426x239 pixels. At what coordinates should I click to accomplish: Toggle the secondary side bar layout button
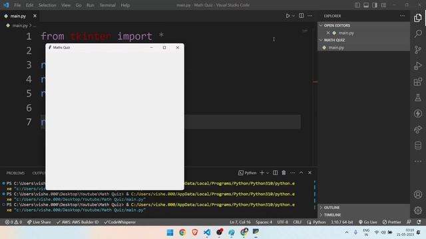(375, 5)
